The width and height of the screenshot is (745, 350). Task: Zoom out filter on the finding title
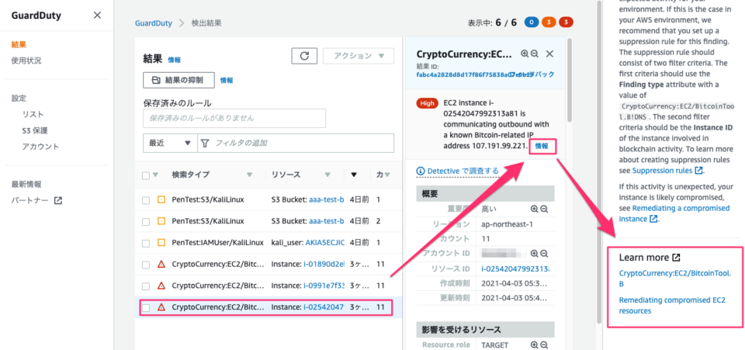click(534, 54)
